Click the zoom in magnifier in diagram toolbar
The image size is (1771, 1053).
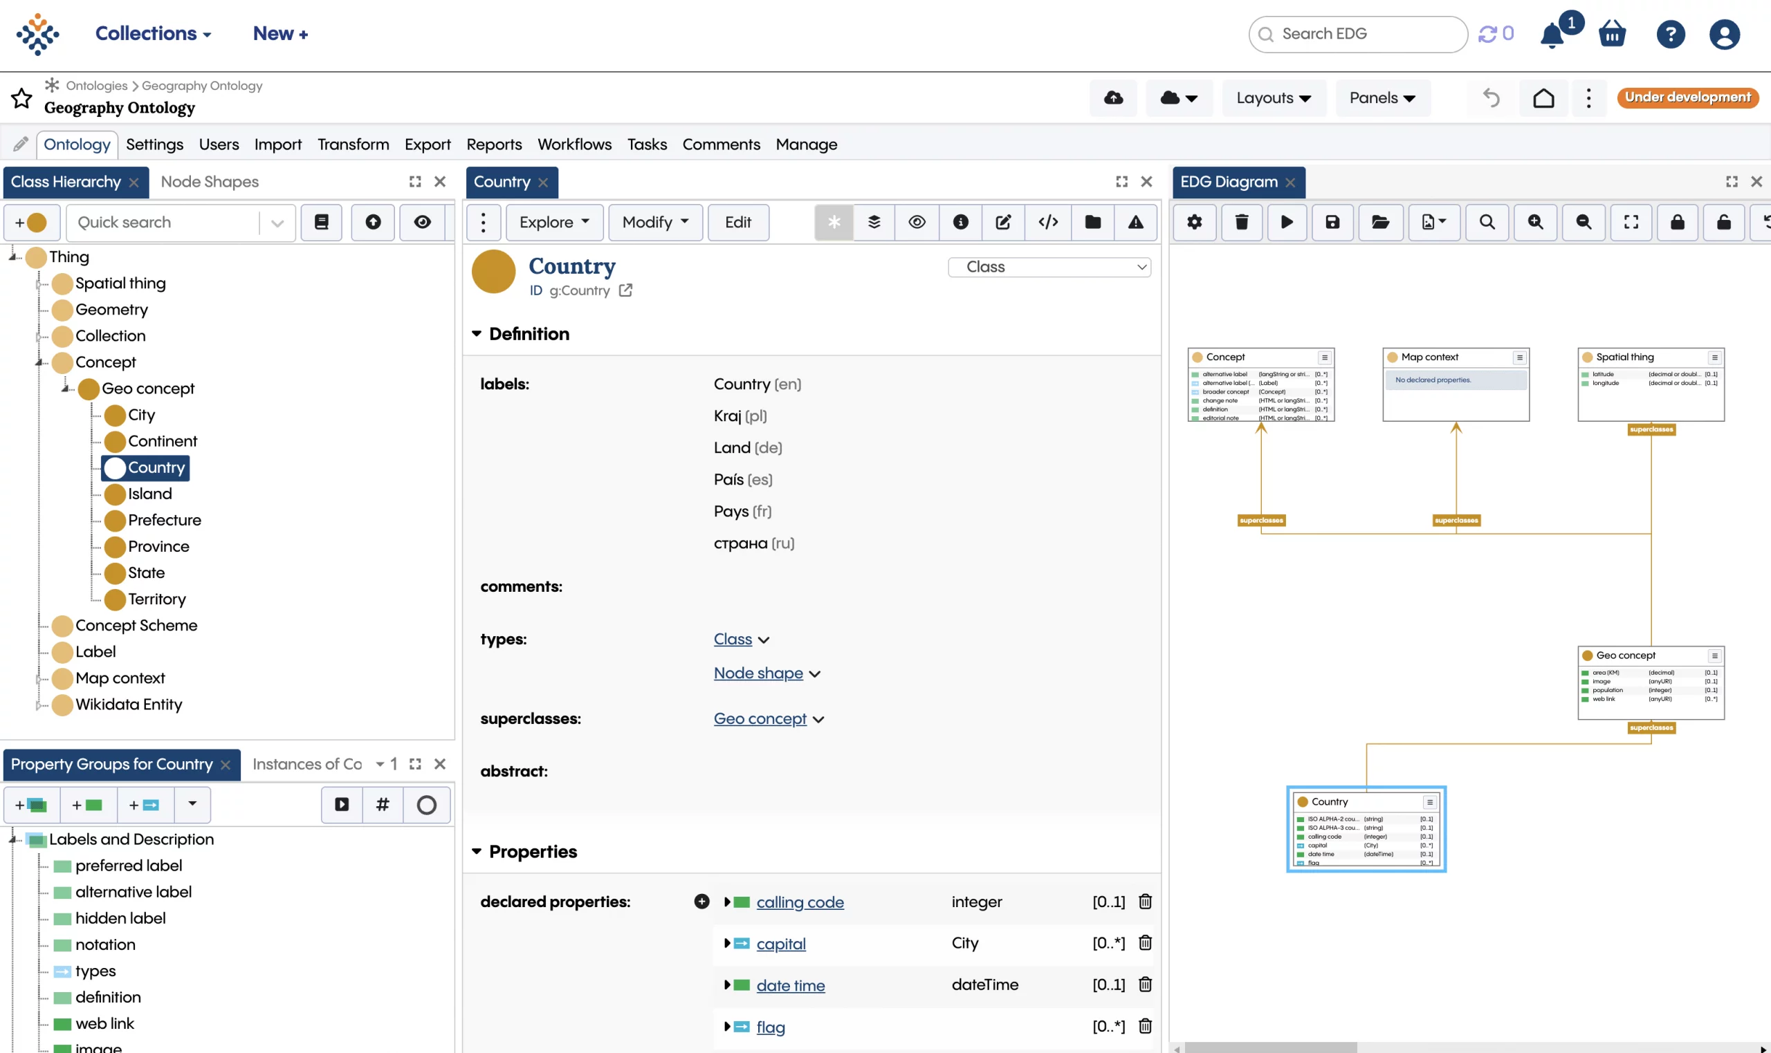tap(1535, 222)
